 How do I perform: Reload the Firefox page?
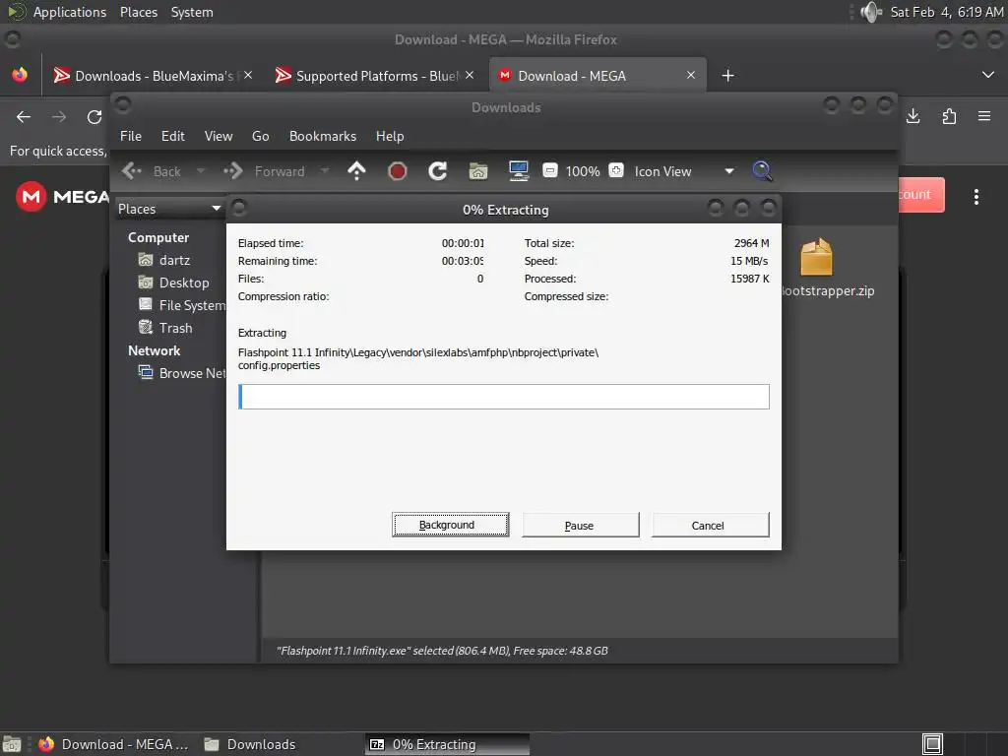tap(94, 116)
